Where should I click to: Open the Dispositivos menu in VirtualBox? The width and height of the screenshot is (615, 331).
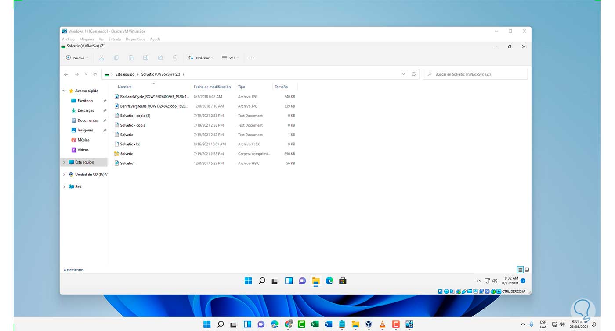(x=135, y=39)
